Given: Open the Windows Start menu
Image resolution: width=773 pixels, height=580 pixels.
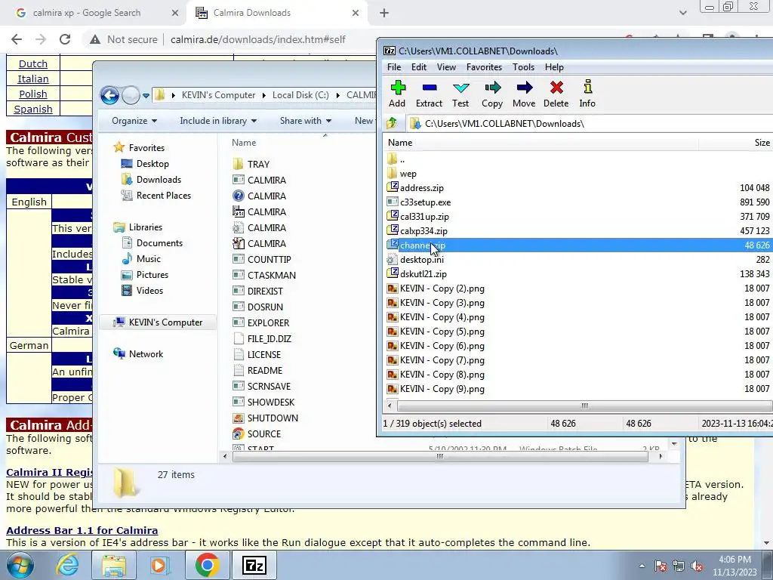Looking at the screenshot, I should [x=20, y=565].
